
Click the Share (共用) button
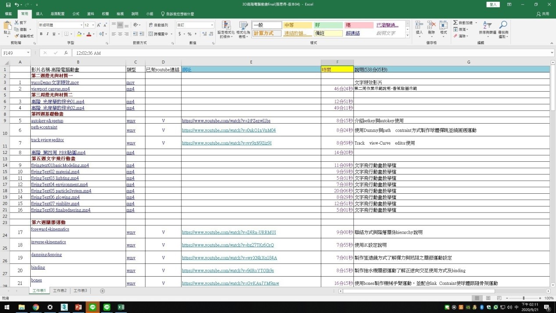543,14
